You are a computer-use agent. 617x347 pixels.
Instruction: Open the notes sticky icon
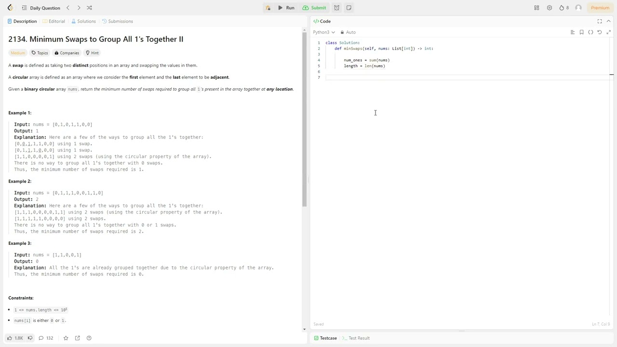[x=349, y=8]
